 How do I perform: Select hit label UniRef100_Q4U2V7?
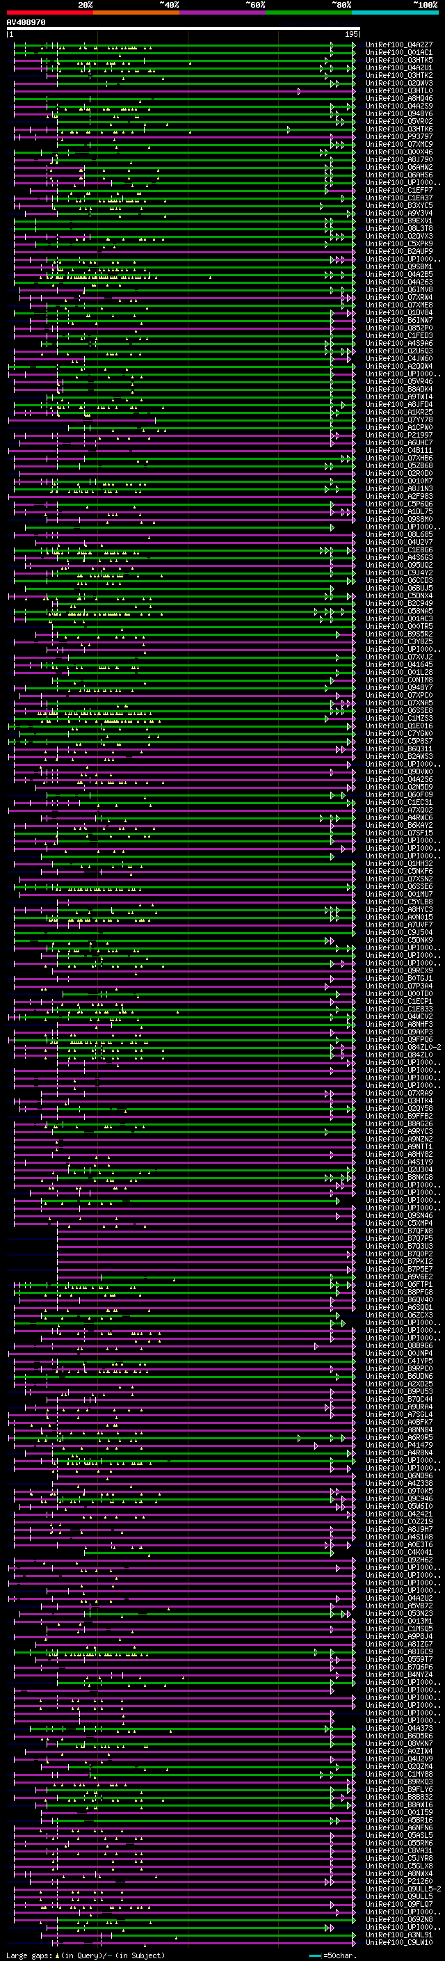pos(399,542)
